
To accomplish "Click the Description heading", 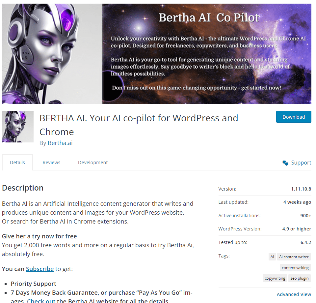I will (23, 188).
